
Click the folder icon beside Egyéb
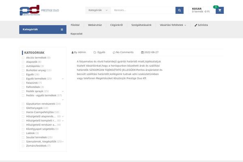point(95,52)
